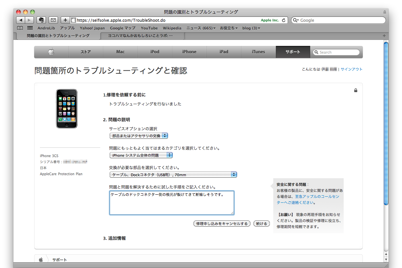This screenshot has height=268, width=402.
Task: Click the Apple icon in the breadcrumb
Action: point(41,260)
